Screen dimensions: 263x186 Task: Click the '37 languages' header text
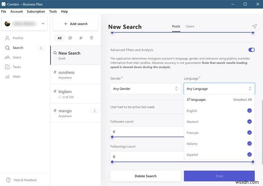[196, 100]
